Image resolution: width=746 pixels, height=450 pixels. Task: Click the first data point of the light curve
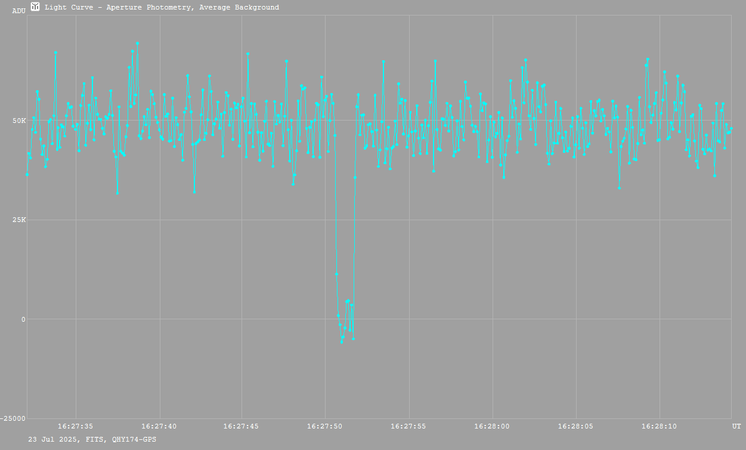click(27, 174)
